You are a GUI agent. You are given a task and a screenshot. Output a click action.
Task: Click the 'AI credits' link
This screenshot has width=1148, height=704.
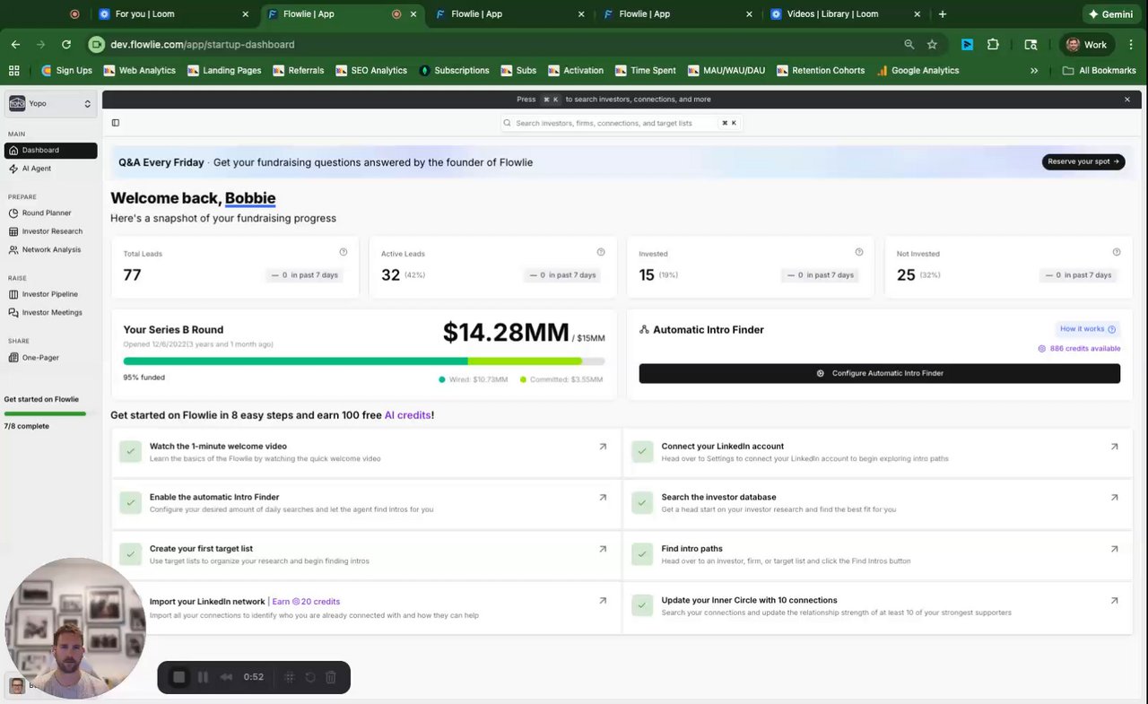[408, 415]
